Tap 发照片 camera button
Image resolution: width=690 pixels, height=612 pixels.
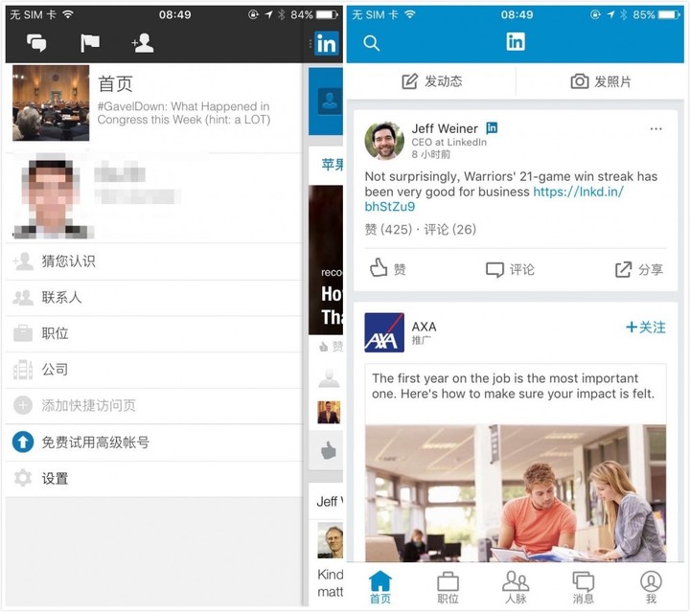601,81
